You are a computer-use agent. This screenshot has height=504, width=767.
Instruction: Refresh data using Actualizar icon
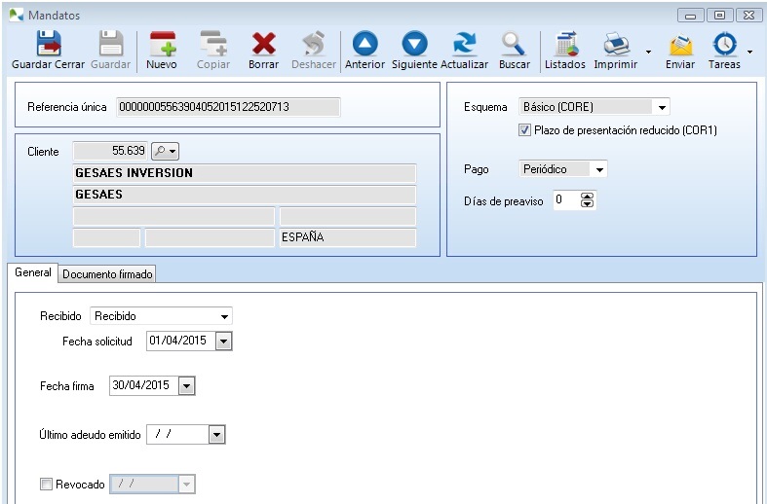[464, 45]
